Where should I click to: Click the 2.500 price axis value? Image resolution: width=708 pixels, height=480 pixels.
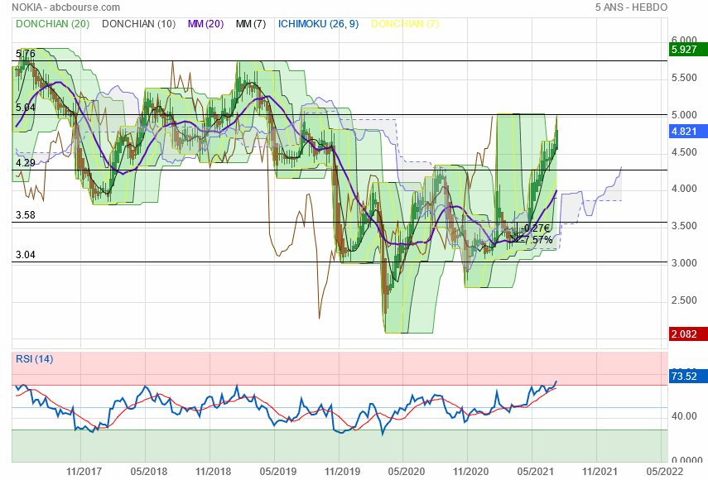(684, 300)
